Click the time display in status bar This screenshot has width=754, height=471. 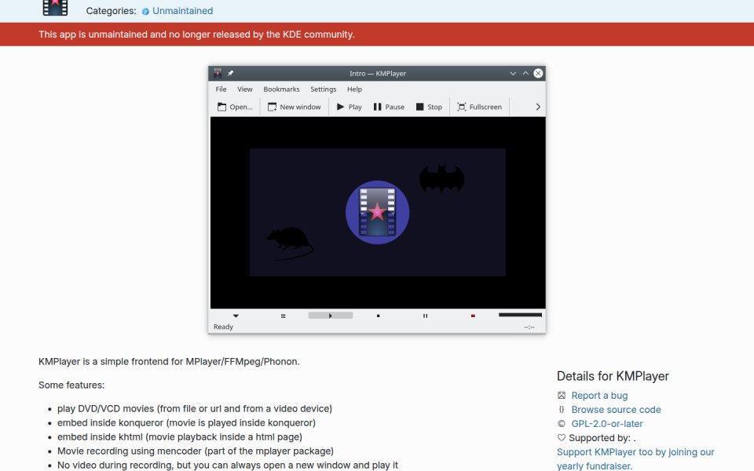click(x=529, y=327)
